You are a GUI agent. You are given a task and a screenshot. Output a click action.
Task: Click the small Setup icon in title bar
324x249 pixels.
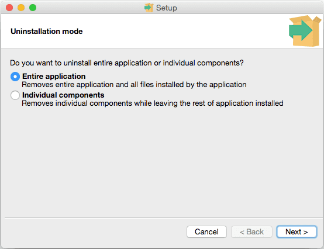[149, 8]
